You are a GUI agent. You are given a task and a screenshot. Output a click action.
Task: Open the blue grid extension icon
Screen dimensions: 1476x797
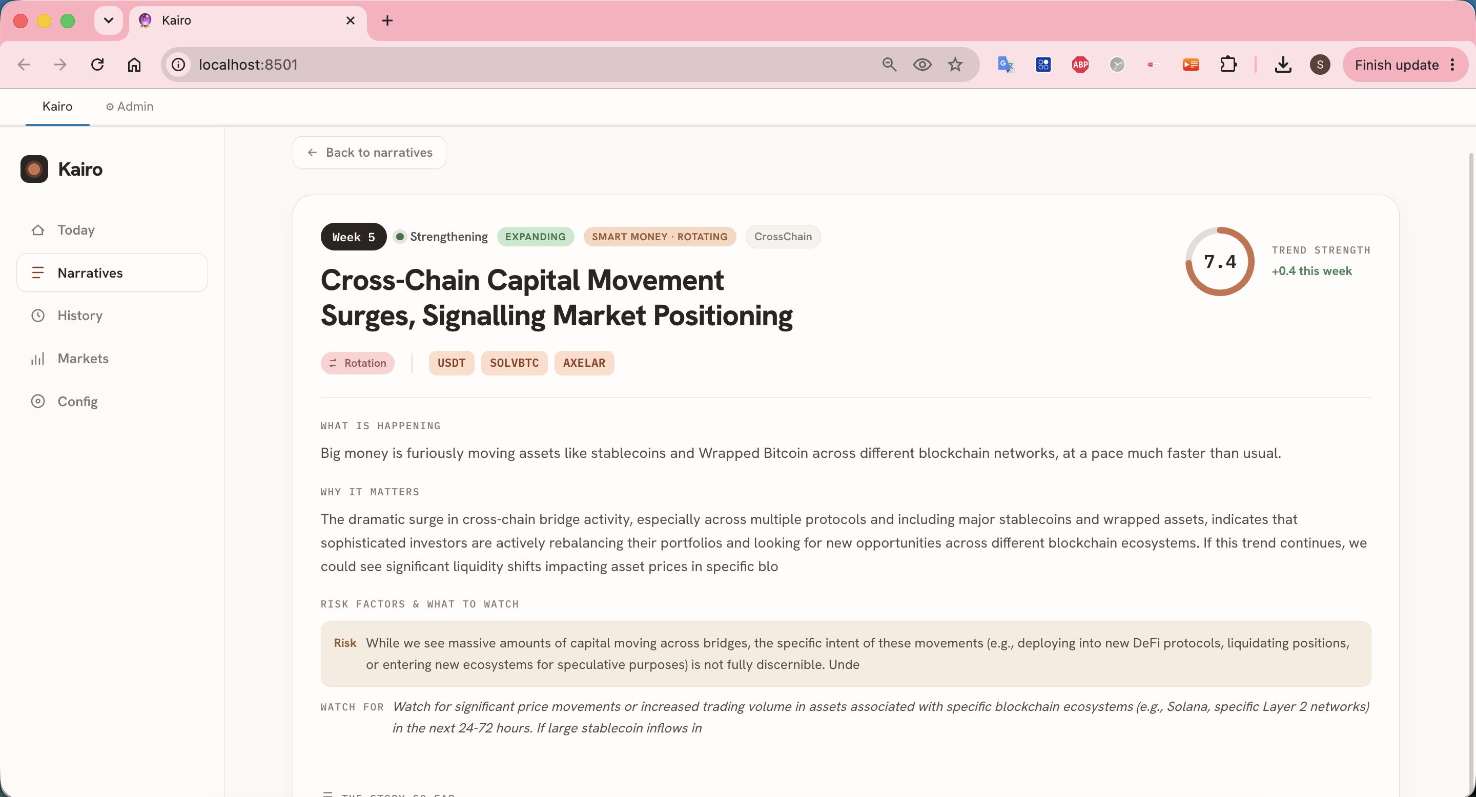[1043, 65]
